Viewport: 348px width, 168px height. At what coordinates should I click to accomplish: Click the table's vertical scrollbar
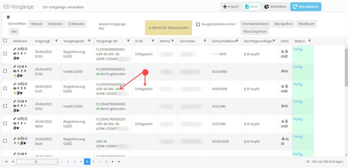[x=346, y=68]
